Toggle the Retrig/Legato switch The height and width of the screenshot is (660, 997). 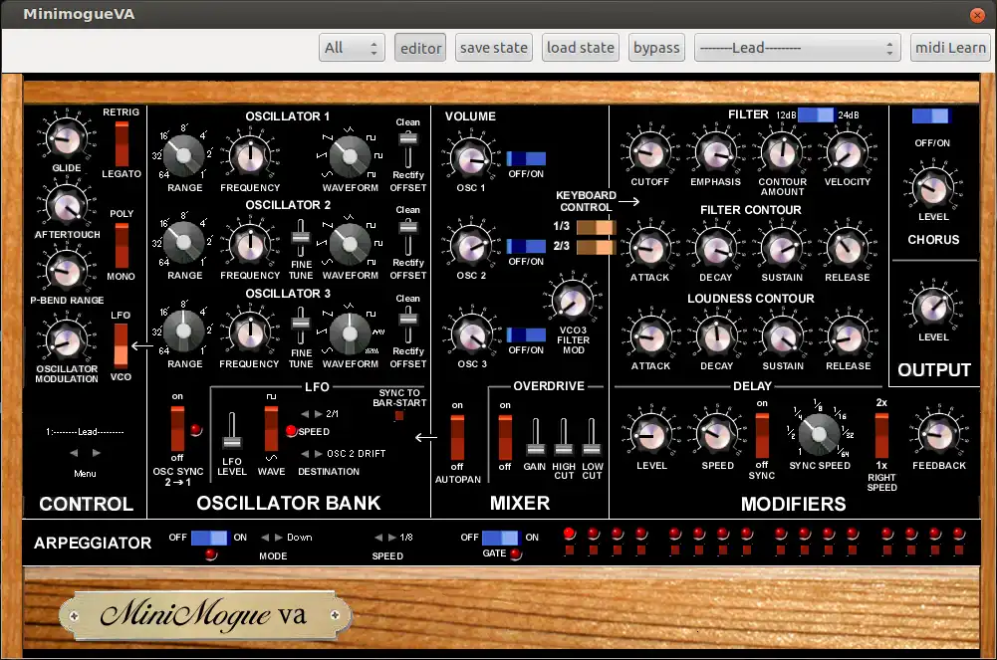click(x=122, y=143)
